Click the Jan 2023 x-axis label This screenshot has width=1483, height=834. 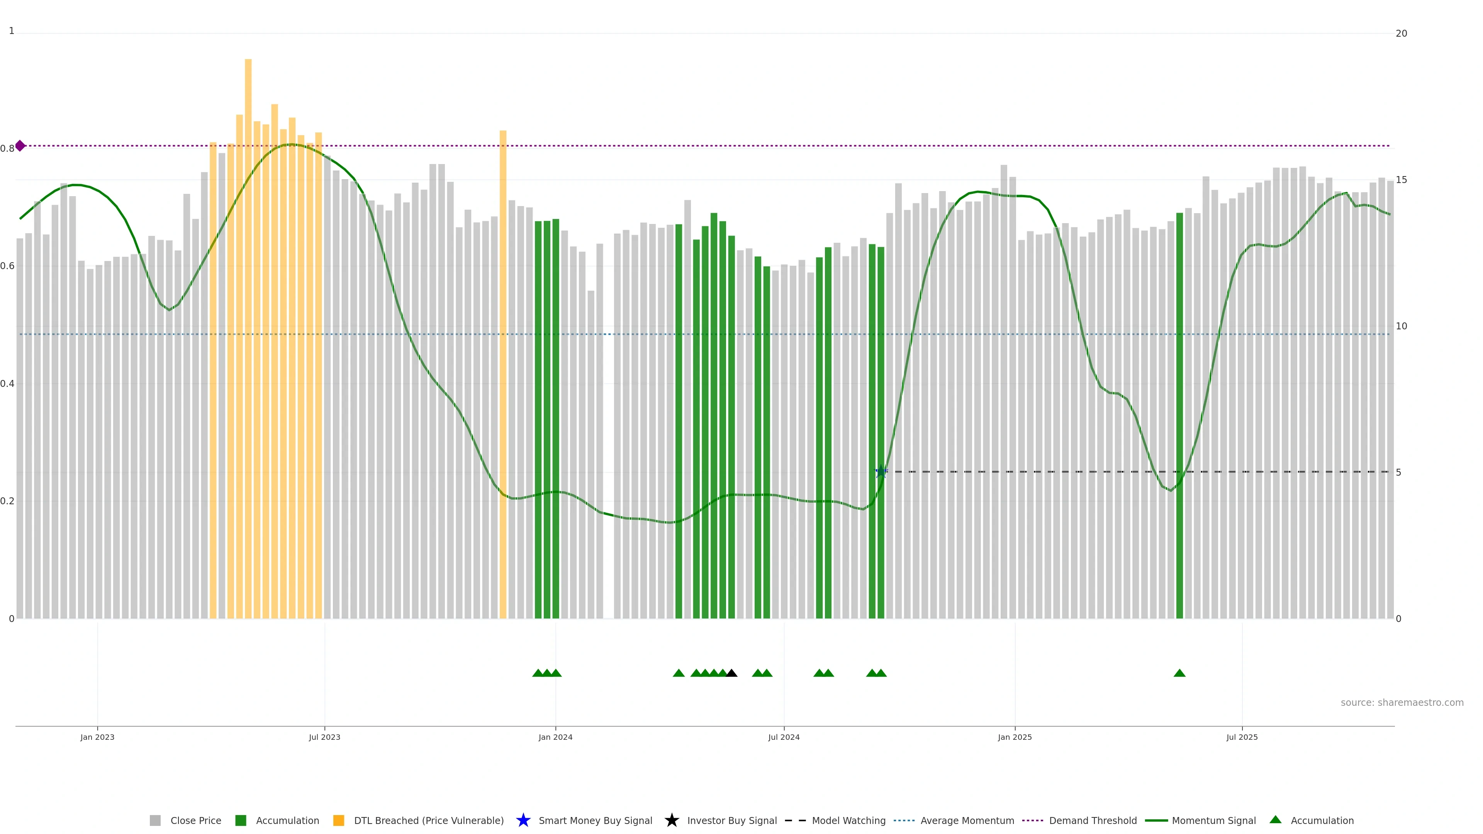tap(97, 737)
